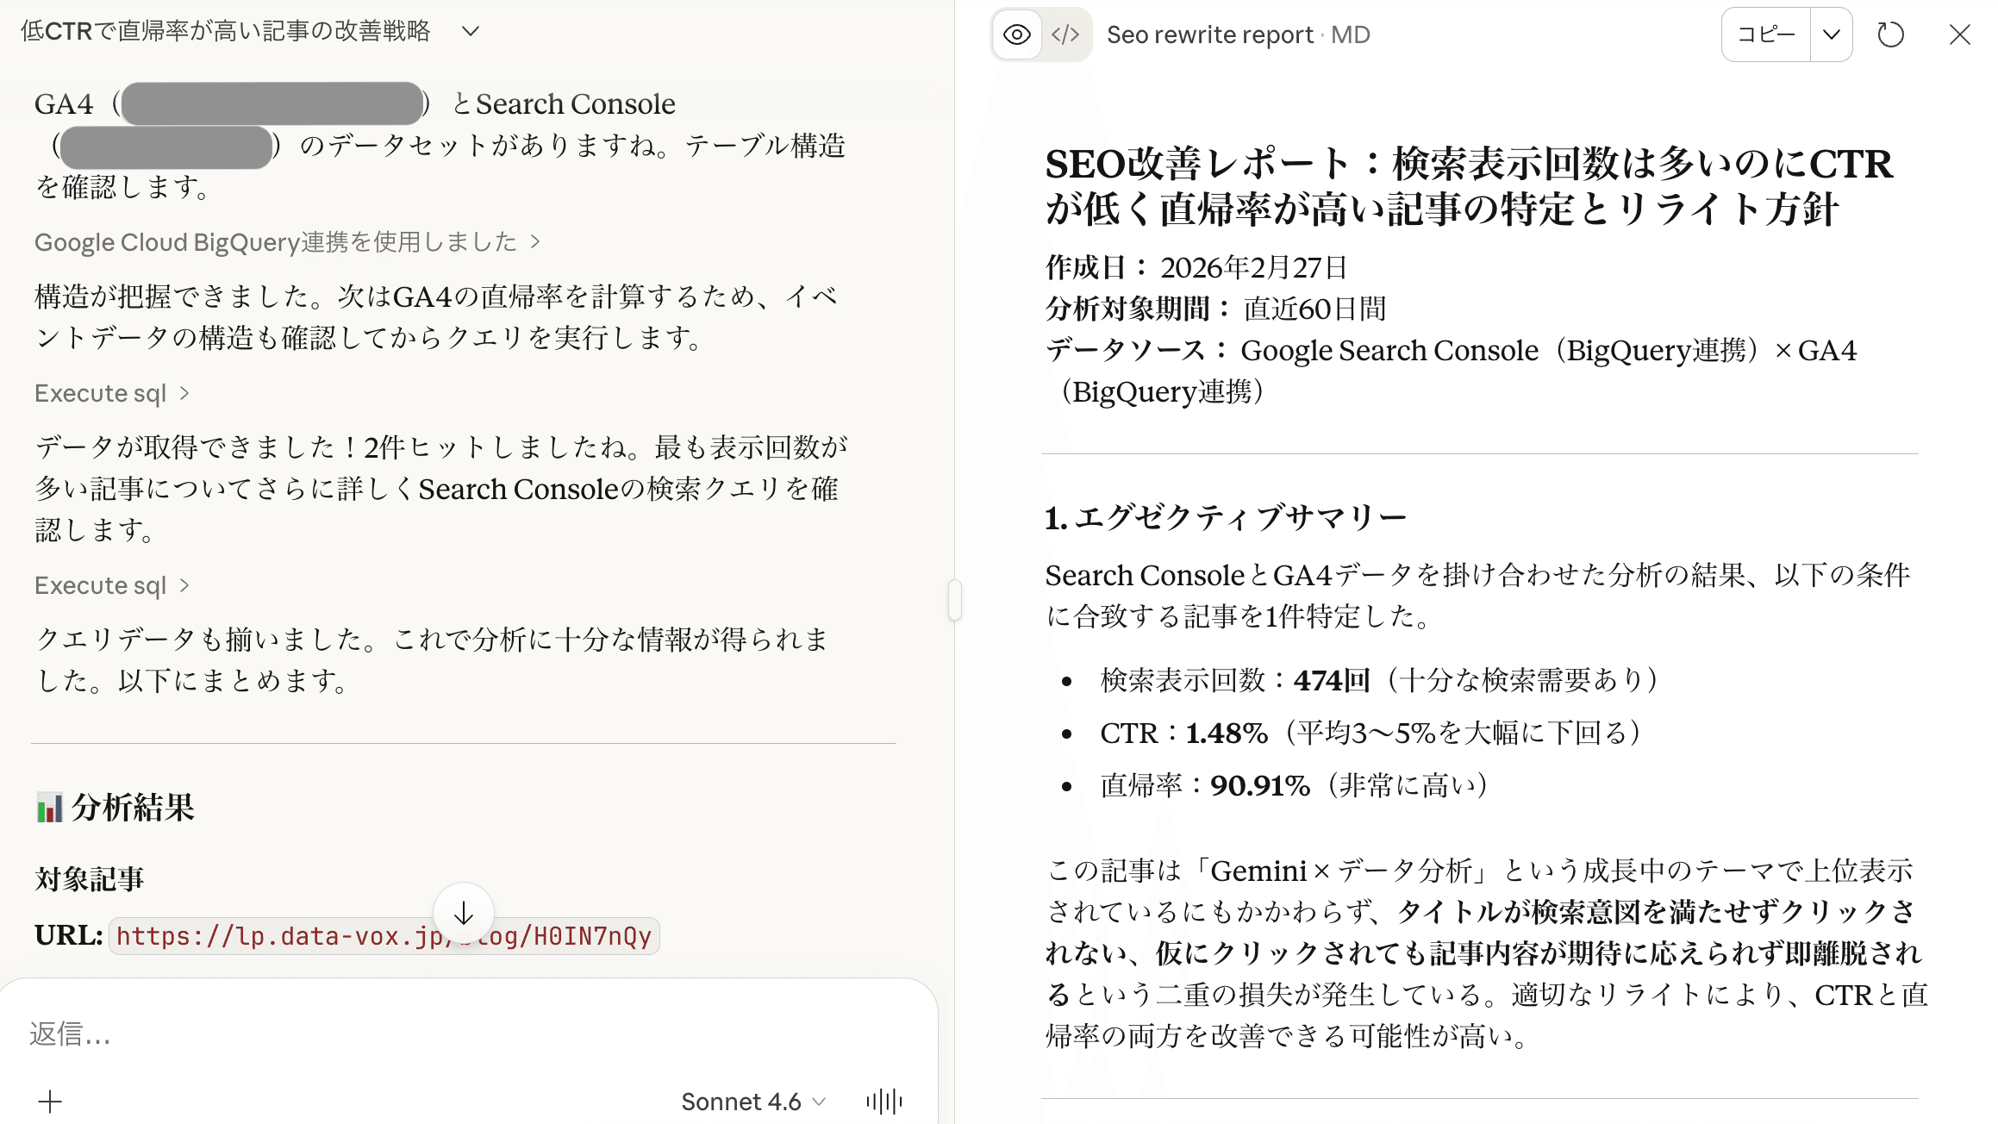Switch to preview view with eye icon
Image resolution: width=1998 pixels, height=1124 pixels.
(x=1017, y=34)
